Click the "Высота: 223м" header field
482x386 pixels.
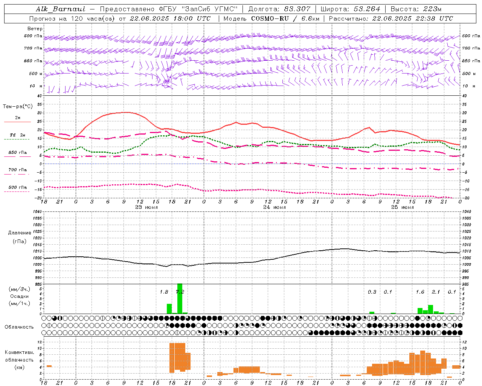pos(416,9)
